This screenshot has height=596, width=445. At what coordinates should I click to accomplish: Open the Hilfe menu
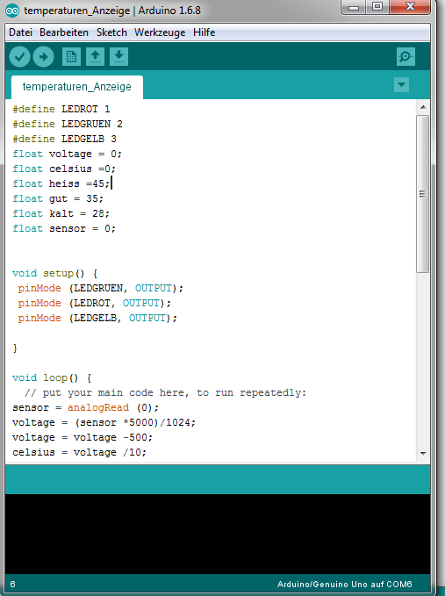[x=205, y=32]
